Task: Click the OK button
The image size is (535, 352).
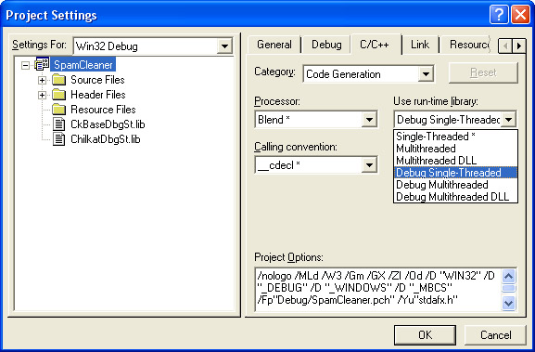Action: point(425,335)
